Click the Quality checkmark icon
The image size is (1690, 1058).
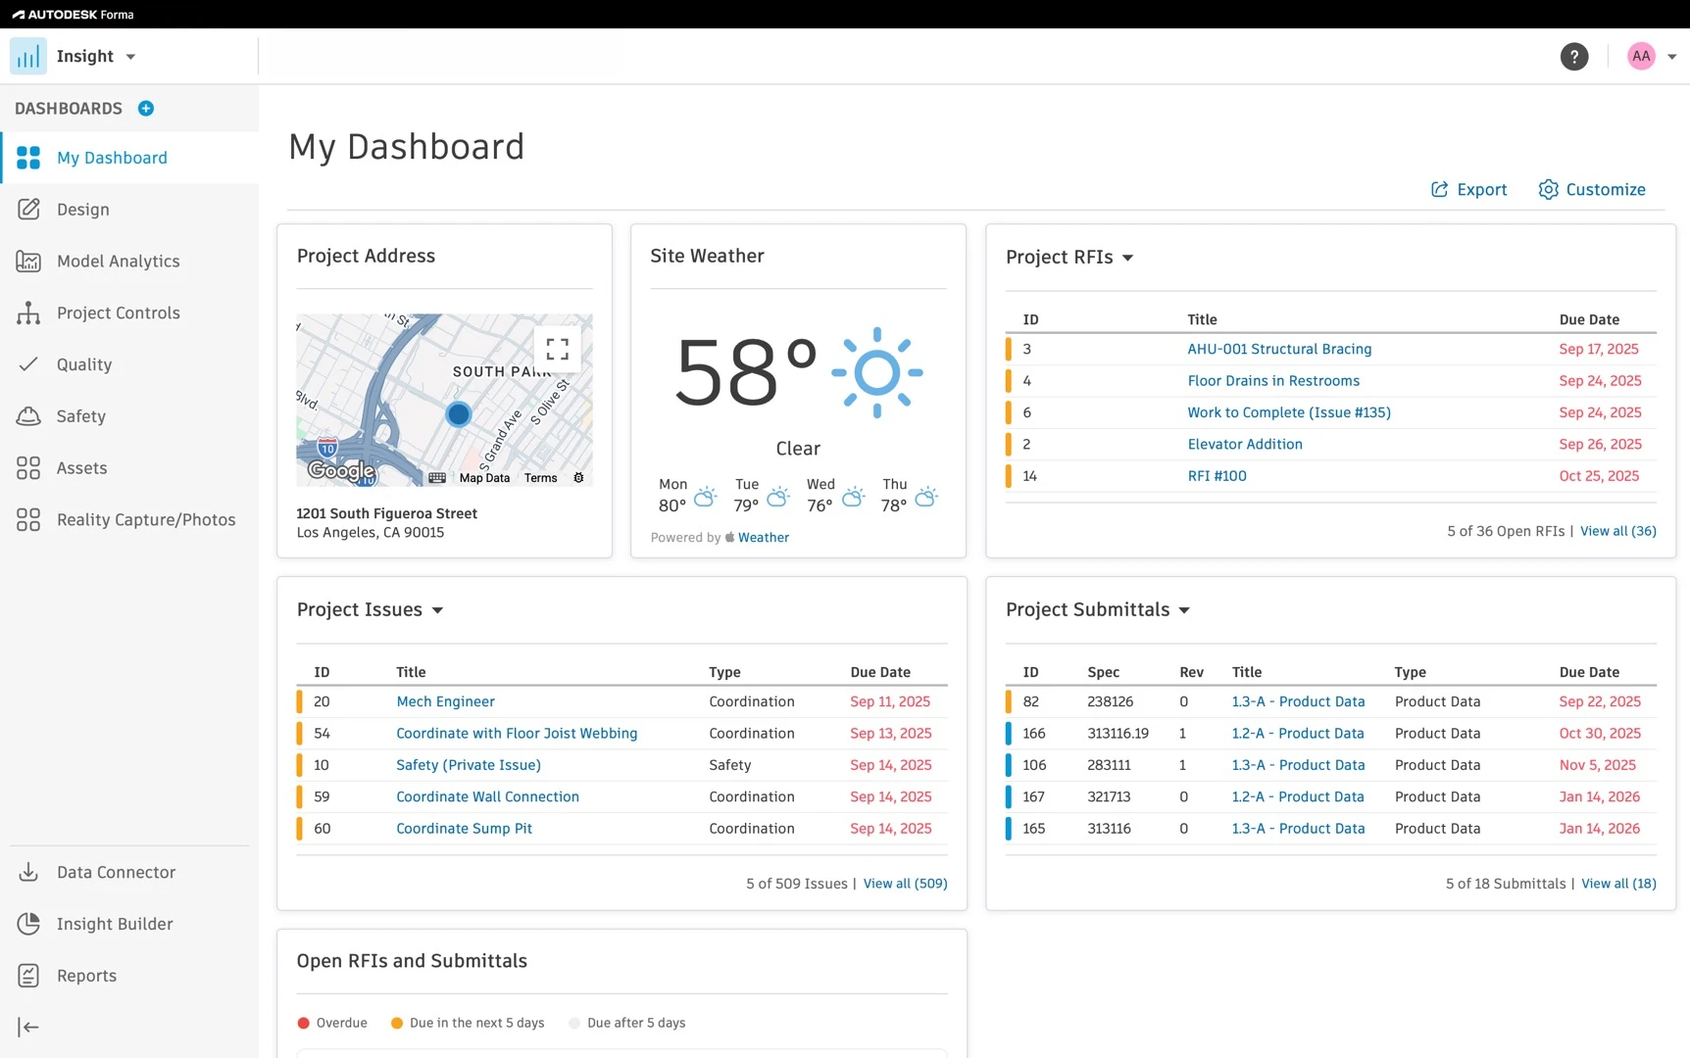pos(28,364)
